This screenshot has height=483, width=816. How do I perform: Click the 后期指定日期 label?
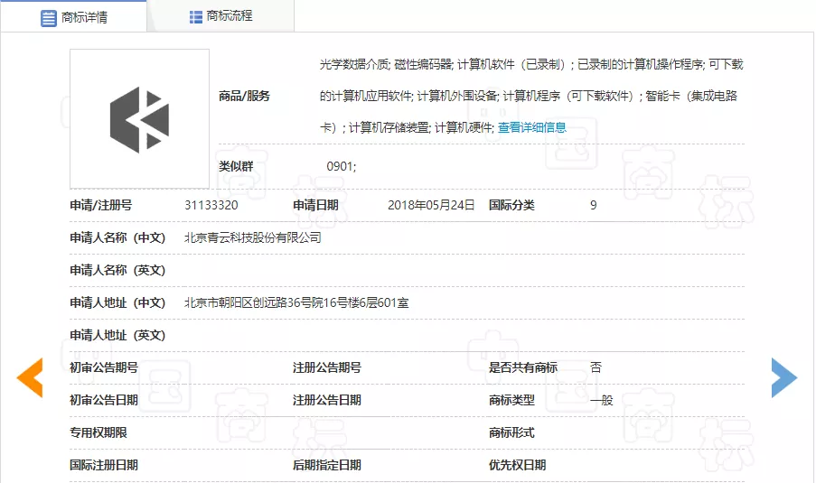coord(327,465)
